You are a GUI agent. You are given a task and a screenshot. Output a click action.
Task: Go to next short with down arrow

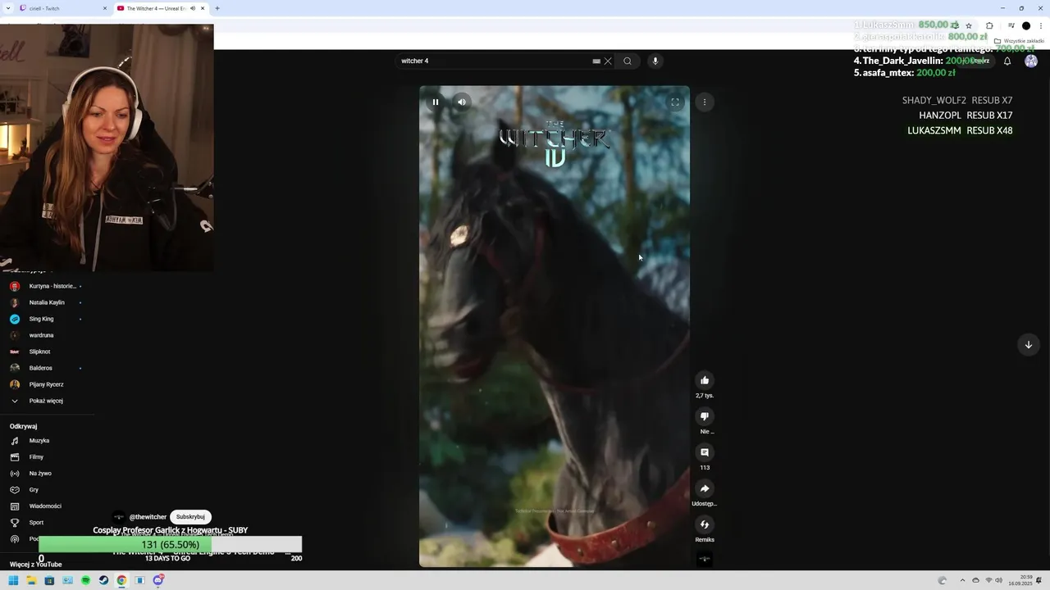point(1028,345)
